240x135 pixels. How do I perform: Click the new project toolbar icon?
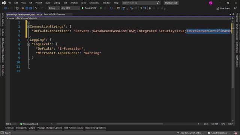(17, 8)
